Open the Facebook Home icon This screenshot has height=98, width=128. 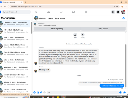tap(36, 12)
